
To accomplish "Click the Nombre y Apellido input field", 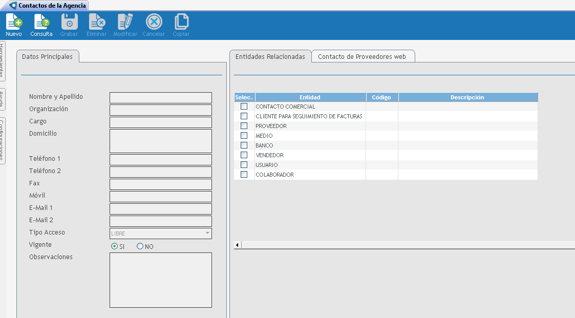I will [x=160, y=98].
